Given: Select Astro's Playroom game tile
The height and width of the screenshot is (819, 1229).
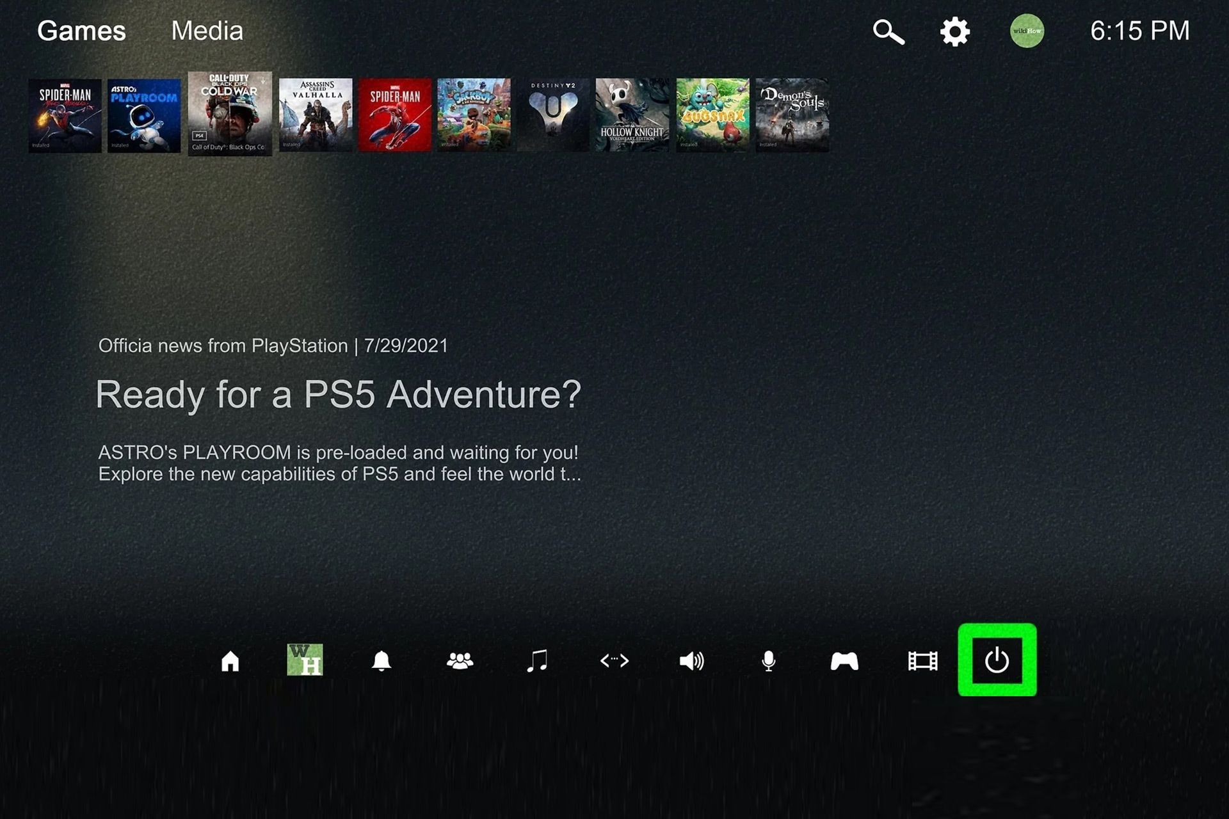Looking at the screenshot, I should coord(144,115).
